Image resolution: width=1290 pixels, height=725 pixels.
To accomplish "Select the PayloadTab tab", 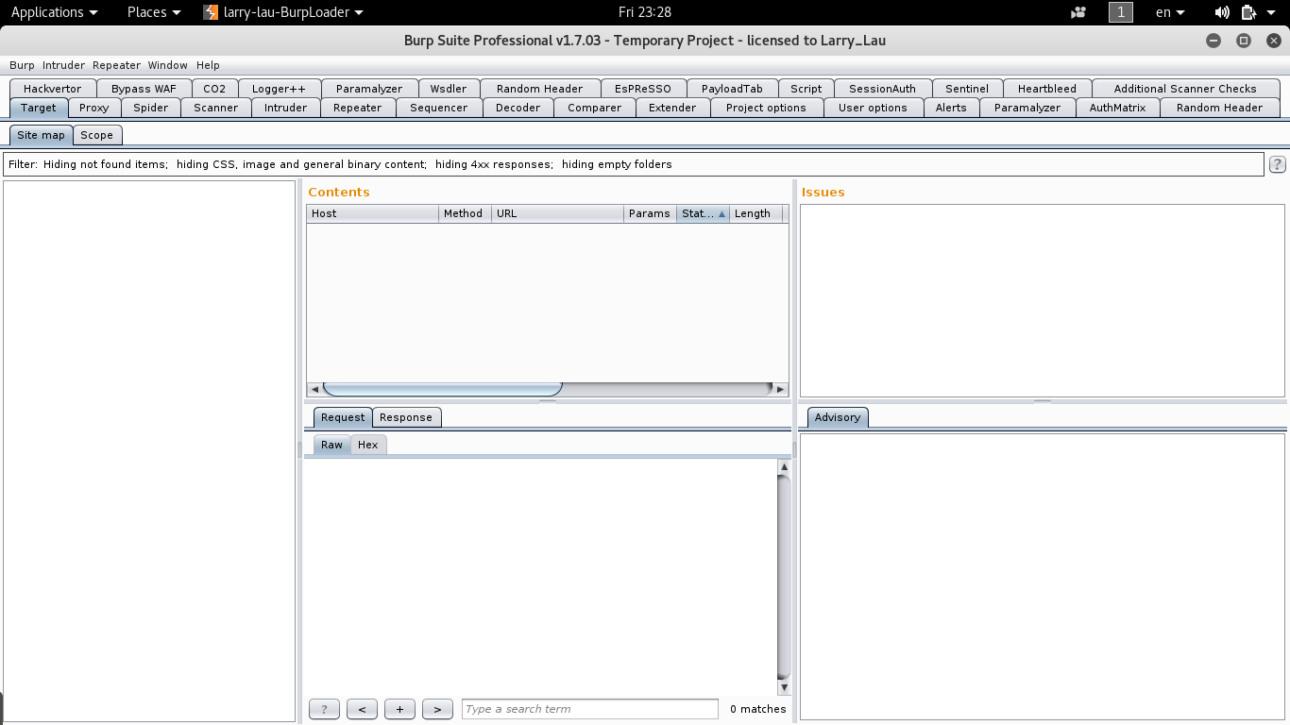I will tap(732, 89).
